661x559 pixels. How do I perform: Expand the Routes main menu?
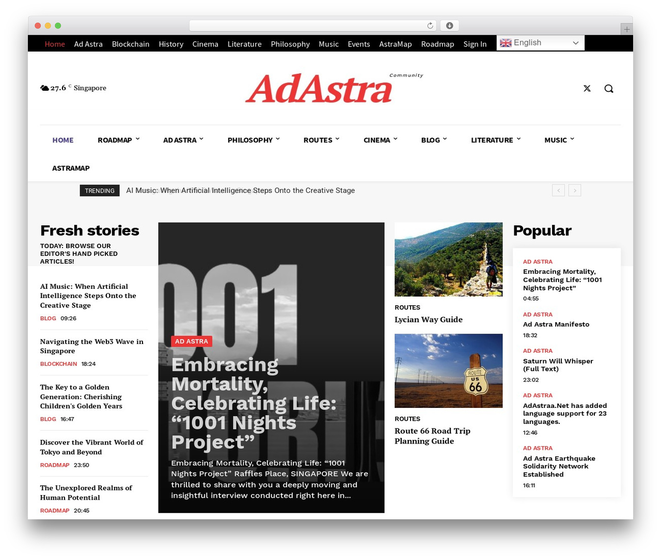coord(321,140)
